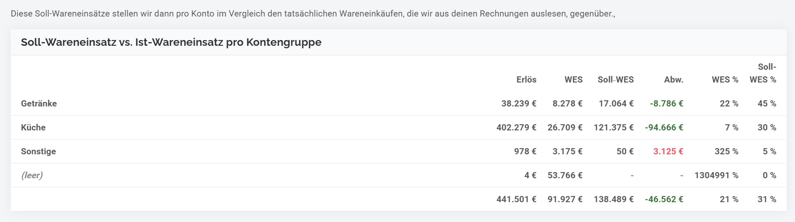Click total revenue 441.501 €
Screen dimensions: 795x222
point(516,199)
